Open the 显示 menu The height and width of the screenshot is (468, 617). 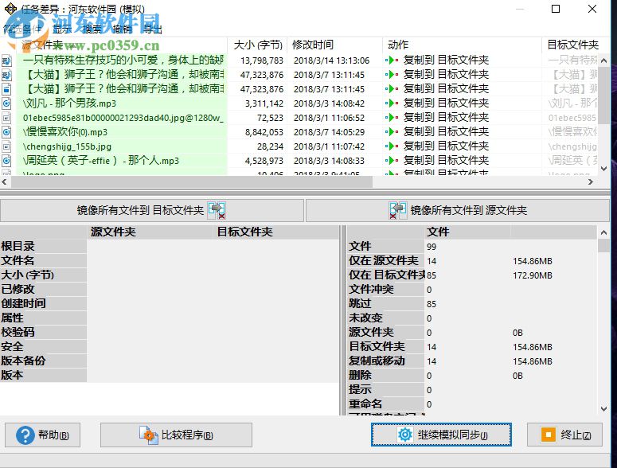click(62, 29)
